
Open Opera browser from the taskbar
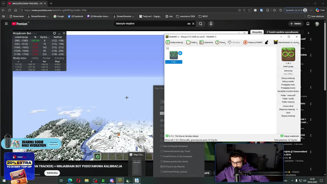point(78,181)
